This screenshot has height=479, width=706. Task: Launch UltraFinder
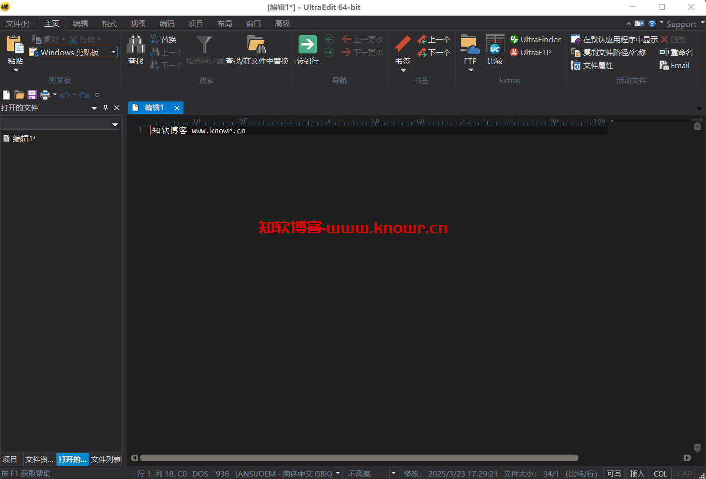[x=535, y=39]
